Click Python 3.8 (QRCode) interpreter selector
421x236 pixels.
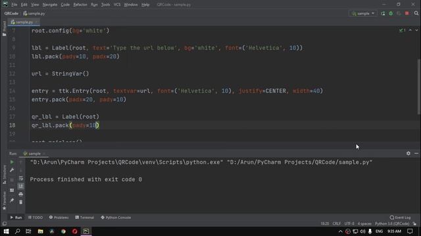pyautogui.click(x=392, y=224)
